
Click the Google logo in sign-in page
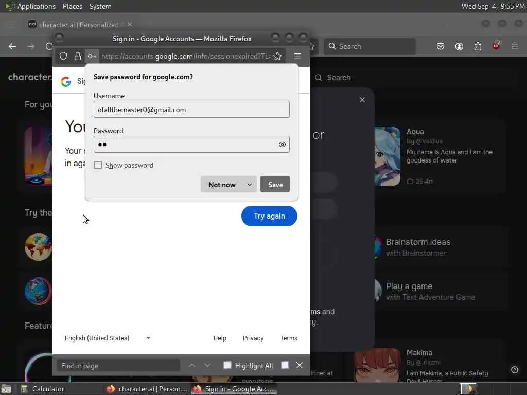point(66,81)
